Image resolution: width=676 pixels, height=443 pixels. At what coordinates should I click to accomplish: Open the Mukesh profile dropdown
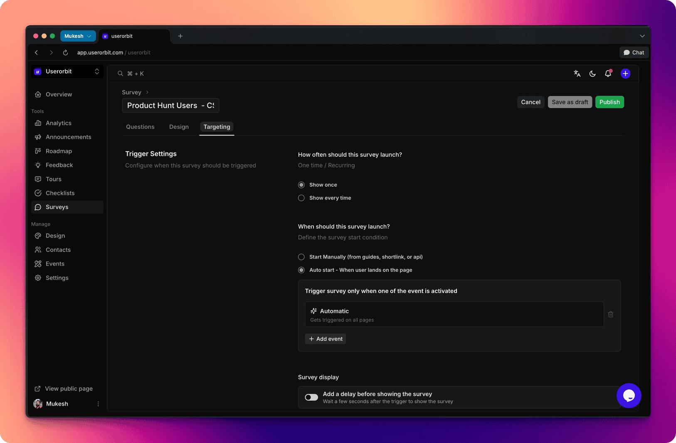click(78, 36)
